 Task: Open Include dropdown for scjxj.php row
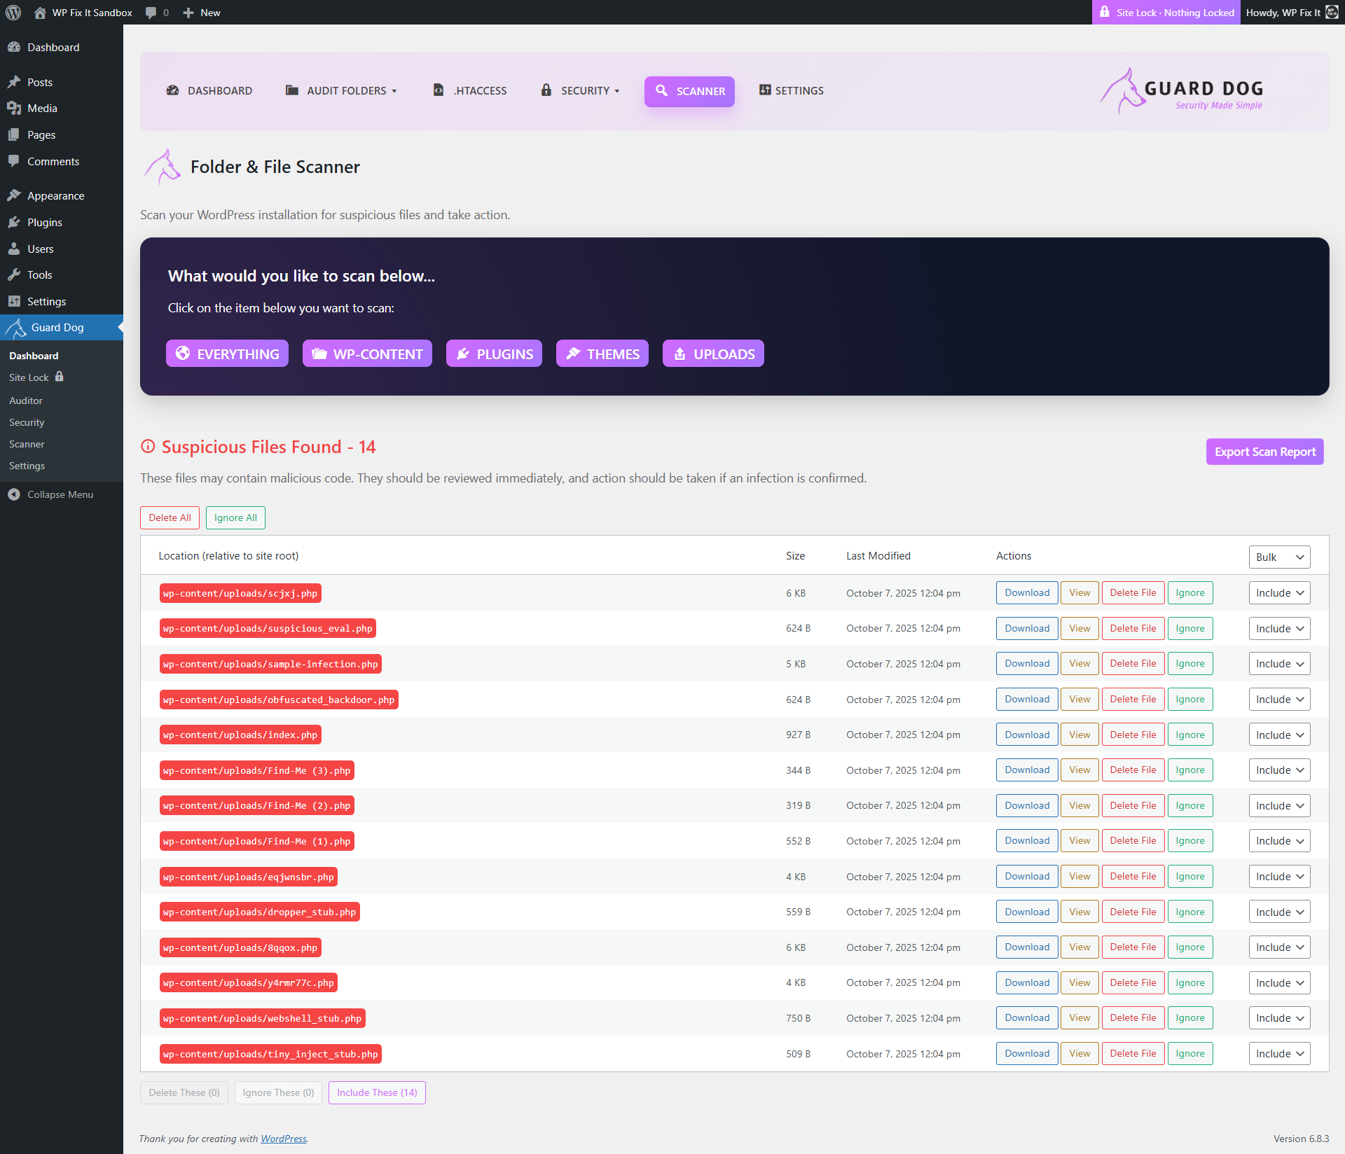pos(1279,593)
